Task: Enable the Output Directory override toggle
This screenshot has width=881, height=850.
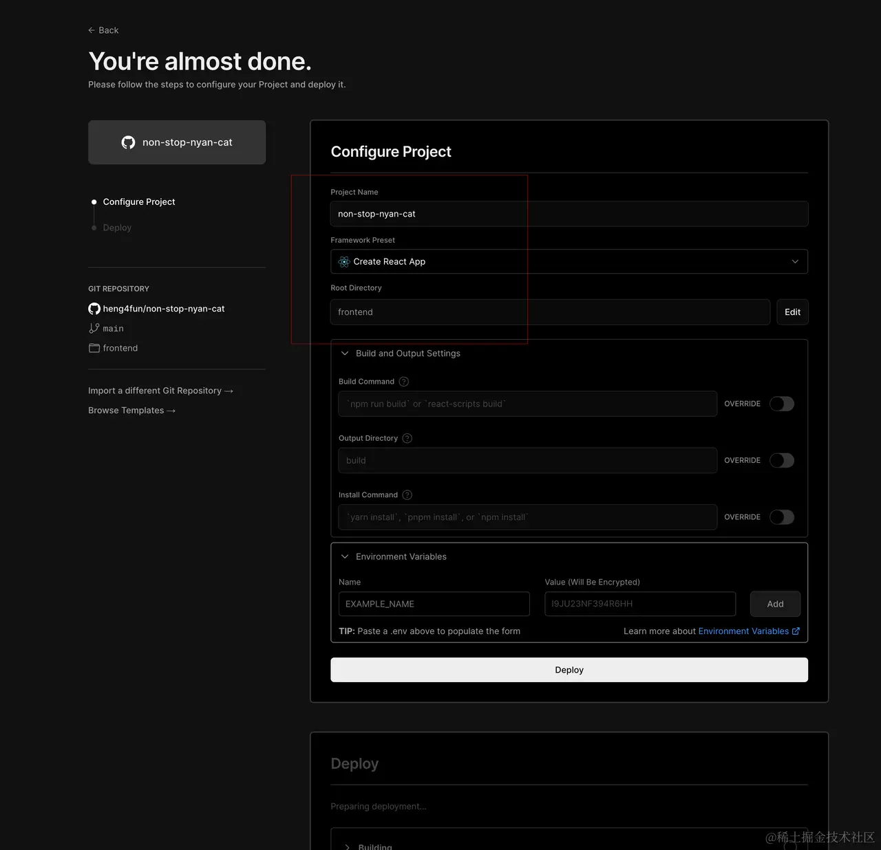Action: 782,460
